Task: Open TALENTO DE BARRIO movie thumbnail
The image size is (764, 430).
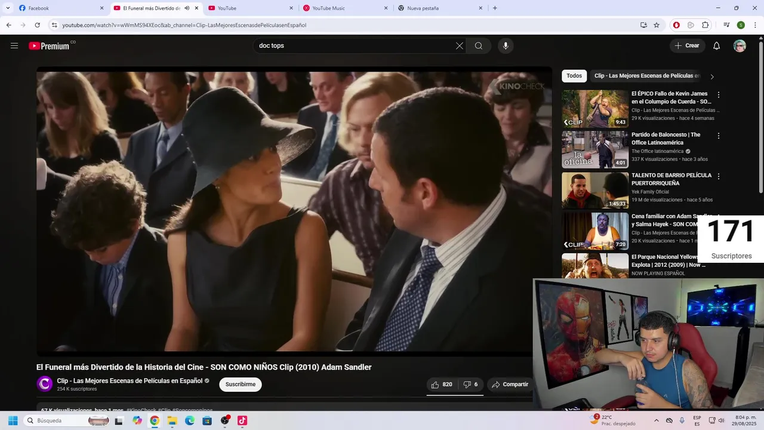Action: 595,191
